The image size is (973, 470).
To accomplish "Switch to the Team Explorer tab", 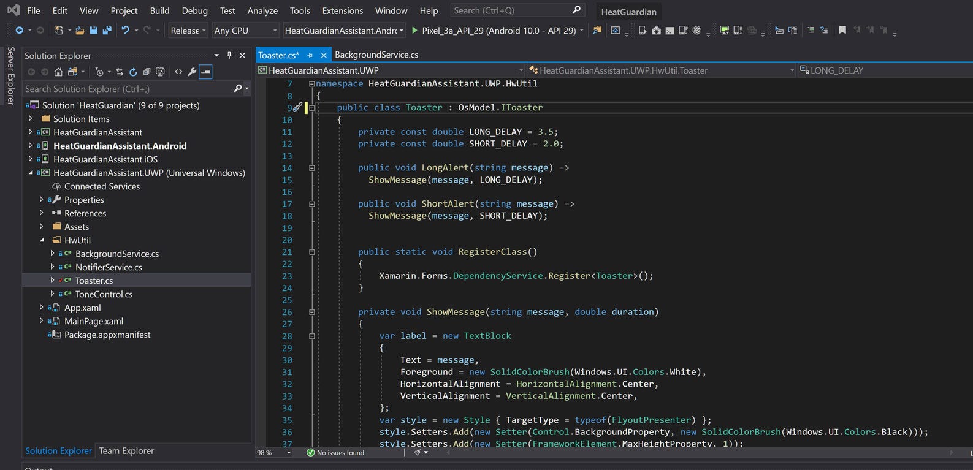I will (x=126, y=450).
